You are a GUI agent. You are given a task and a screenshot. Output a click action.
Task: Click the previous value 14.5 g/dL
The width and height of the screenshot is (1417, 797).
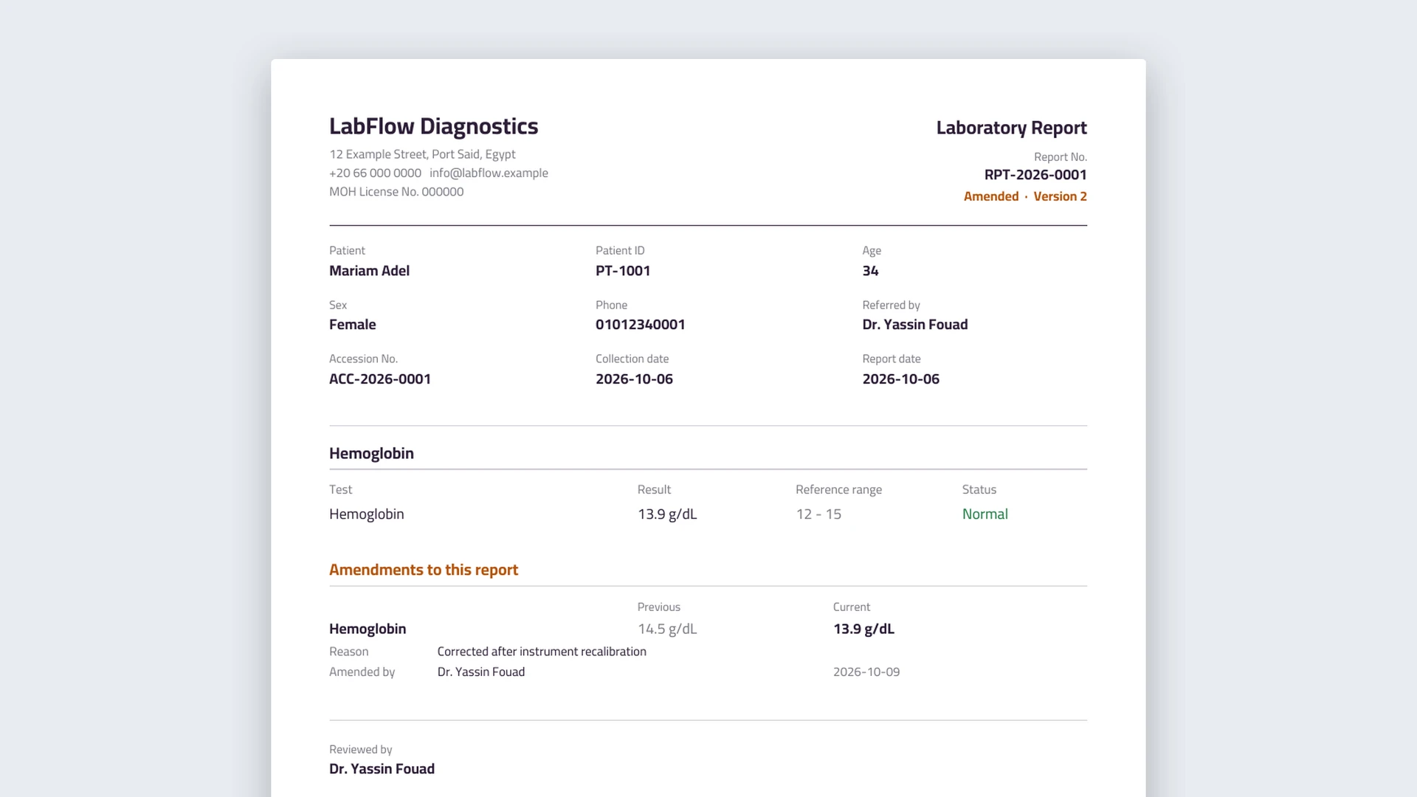click(667, 629)
